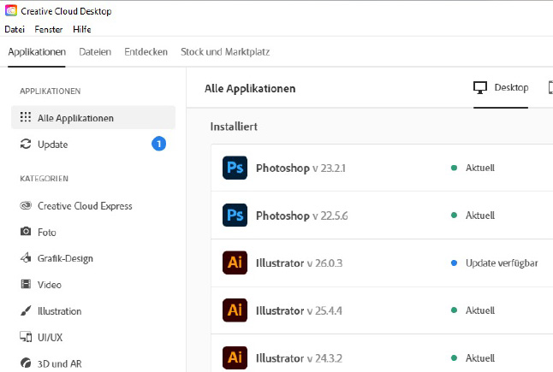Switch to the Applikationen tab
This screenshot has width=553, height=372.
click(x=37, y=52)
